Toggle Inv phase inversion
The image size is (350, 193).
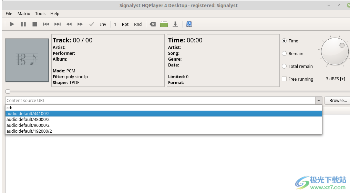pos(103,24)
